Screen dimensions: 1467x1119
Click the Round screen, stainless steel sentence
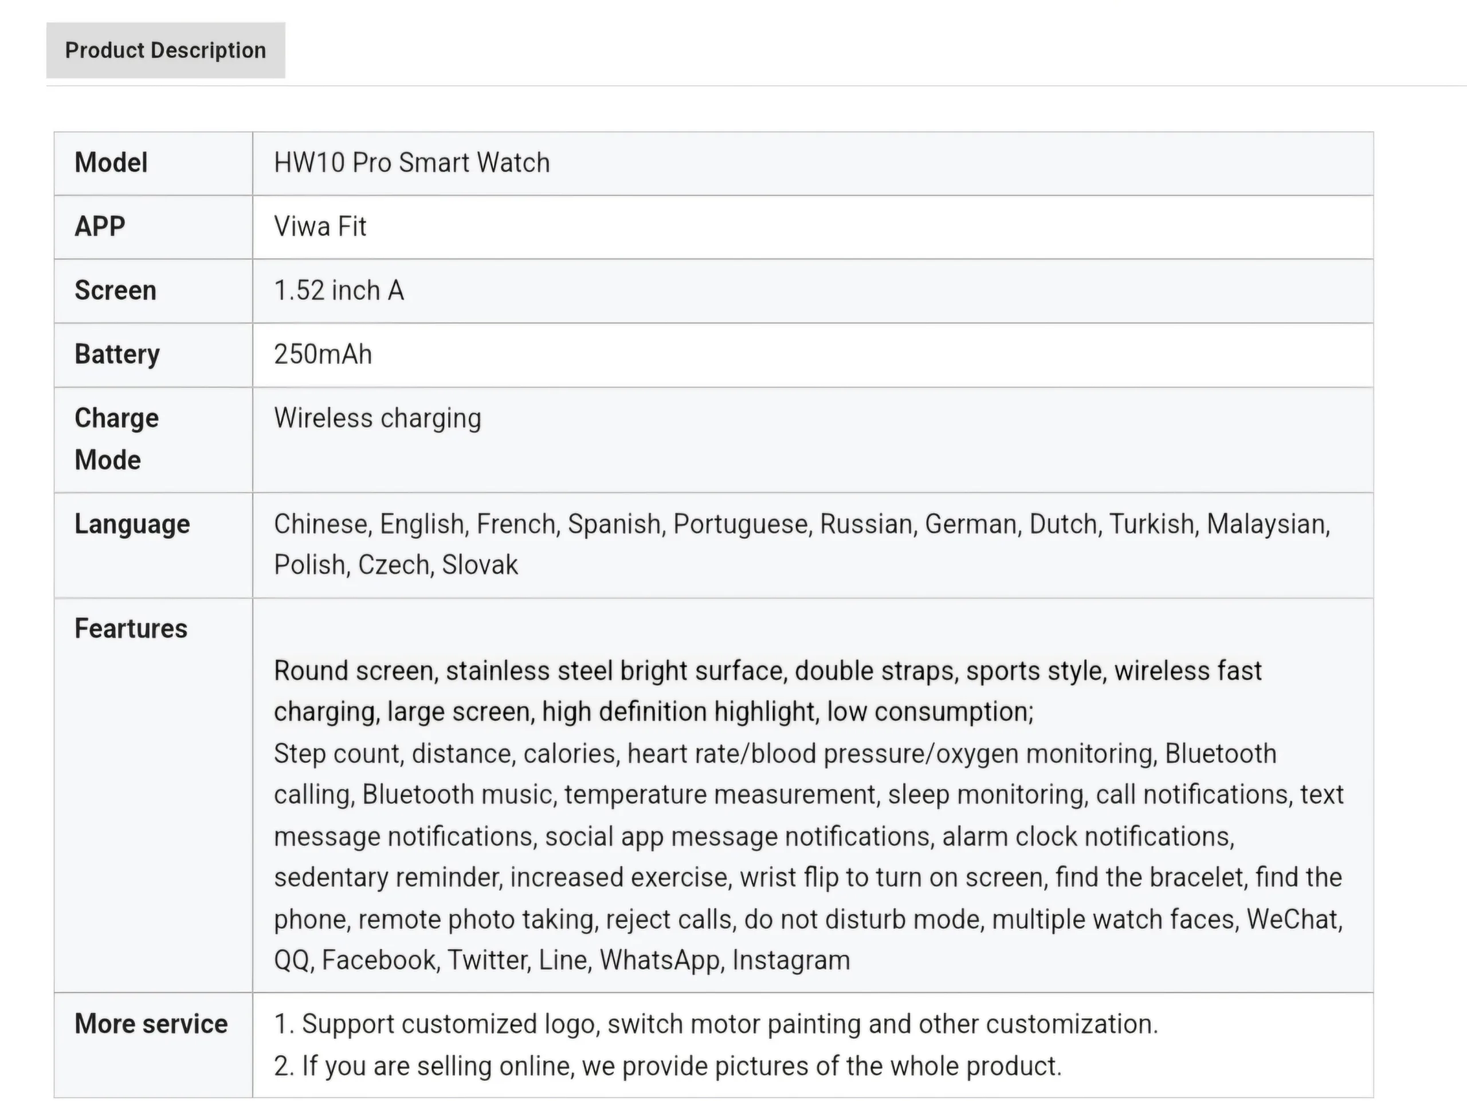[x=767, y=671]
